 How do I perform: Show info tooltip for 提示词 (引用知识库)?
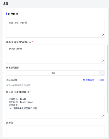[x=28, y=92]
